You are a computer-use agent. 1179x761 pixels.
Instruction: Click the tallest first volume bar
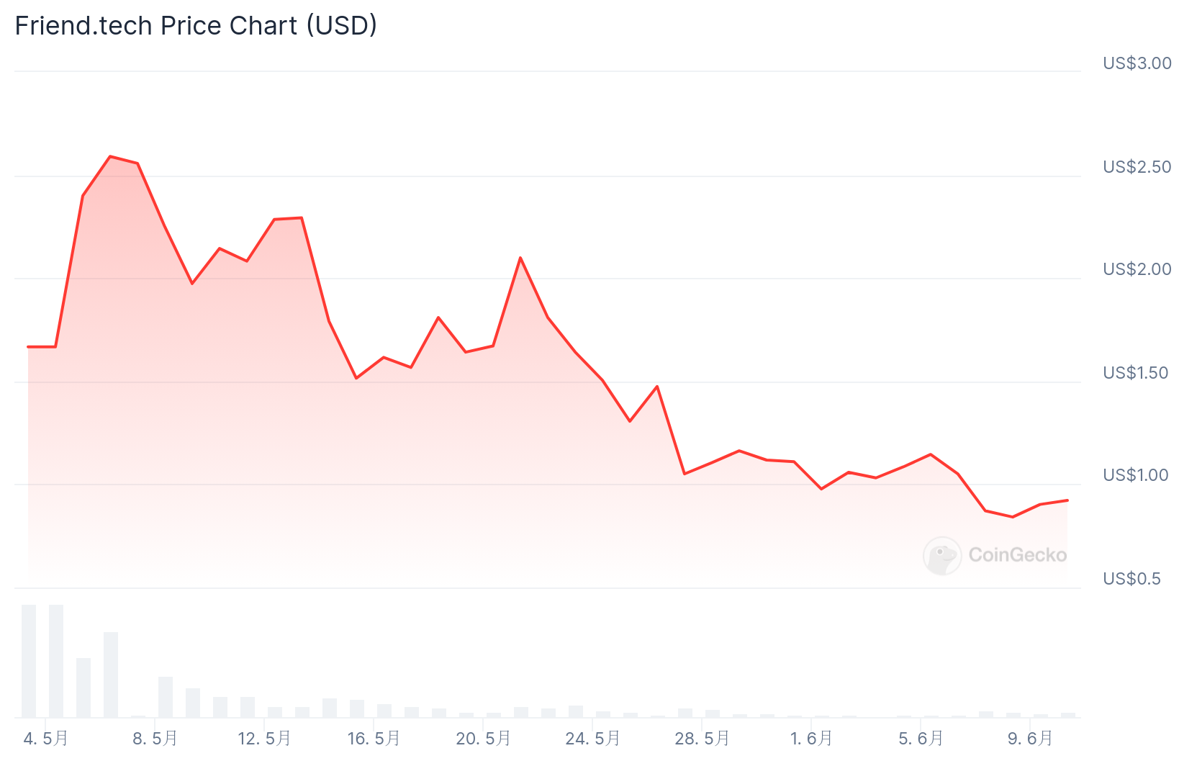click(x=29, y=661)
